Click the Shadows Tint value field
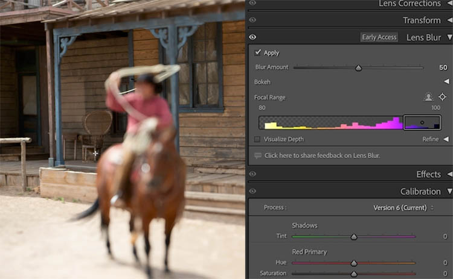Image resolution: width=453 pixels, height=279 pixels. coord(445,236)
